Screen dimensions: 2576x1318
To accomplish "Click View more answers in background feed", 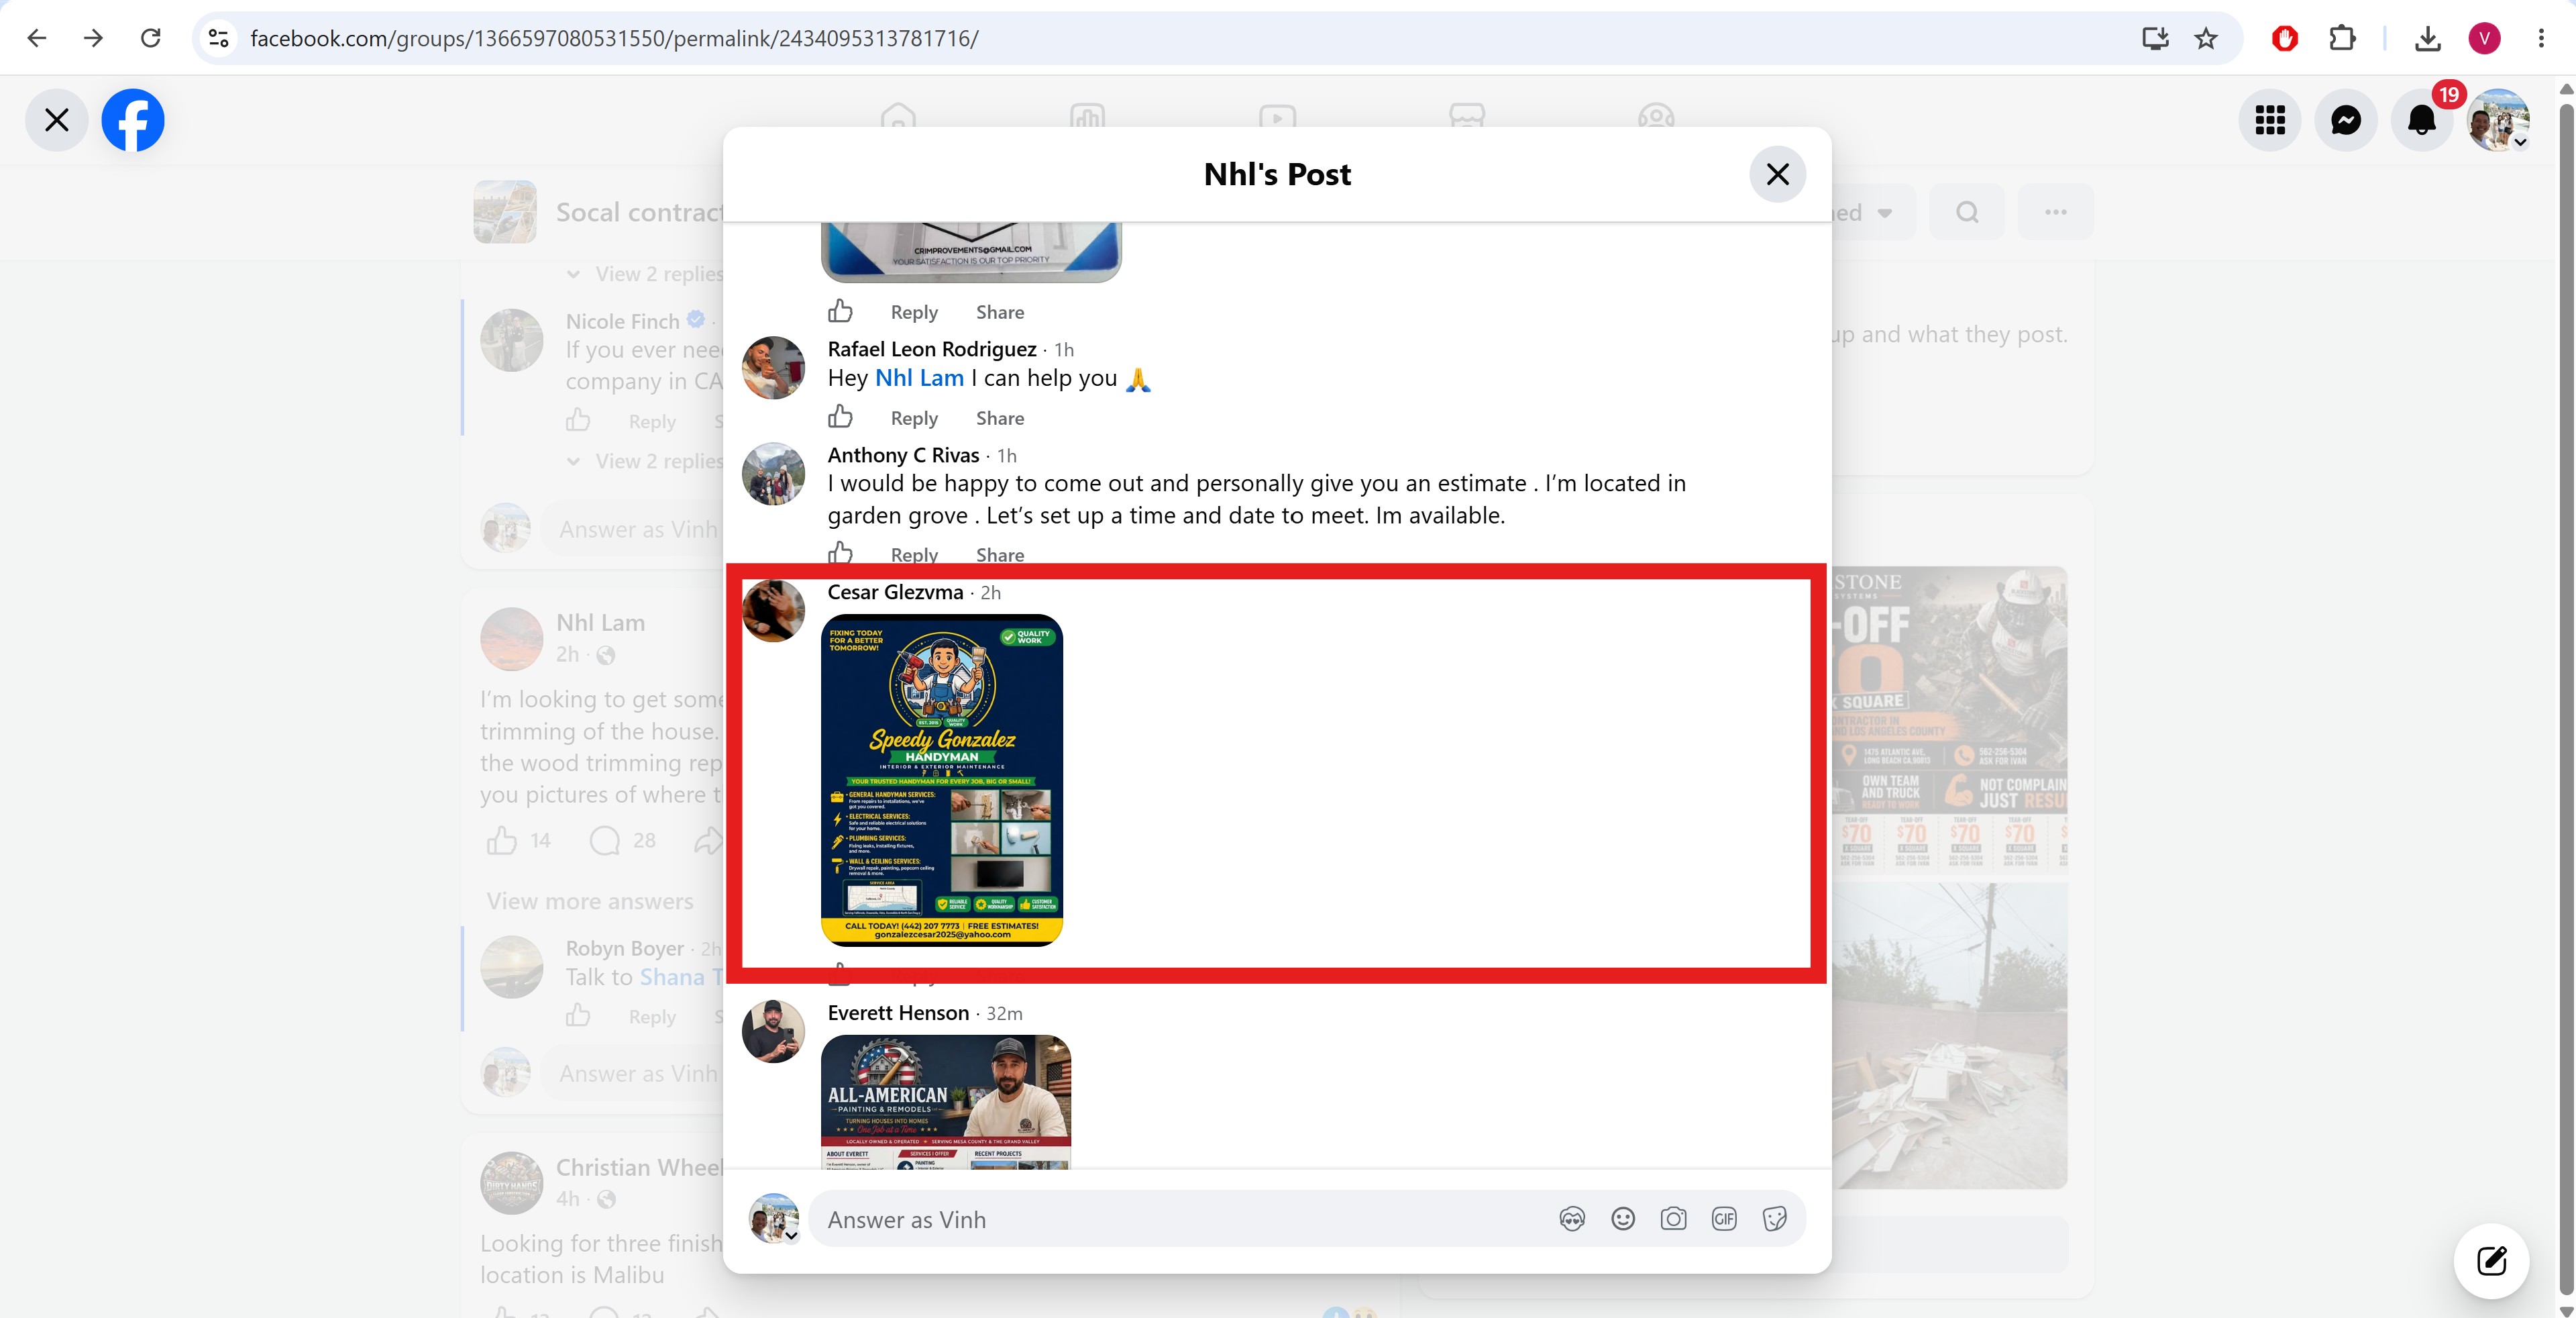I will pyautogui.click(x=590, y=901).
